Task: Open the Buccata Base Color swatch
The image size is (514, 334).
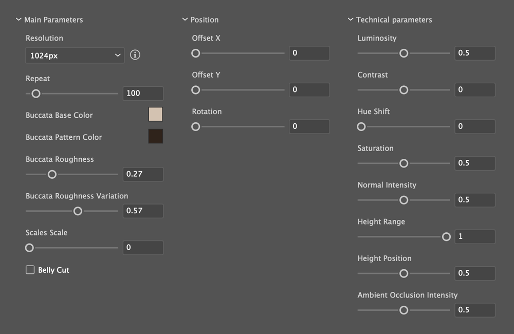Action: click(156, 114)
